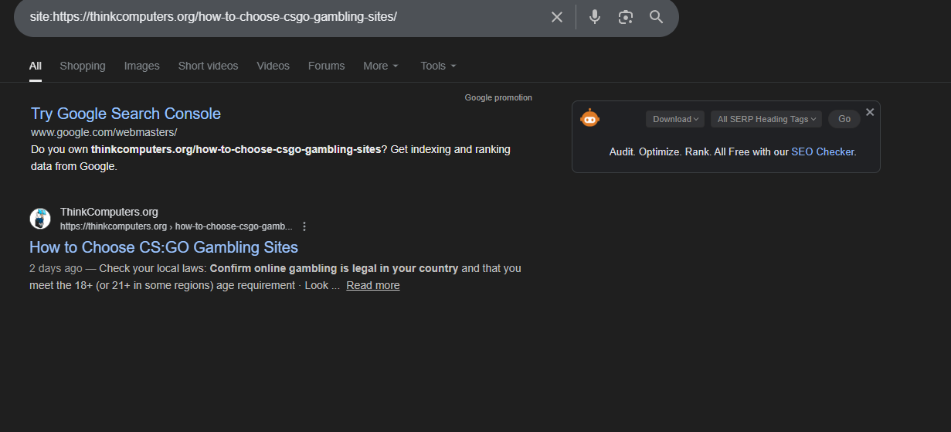Open the Try Google Search Console link
The height and width of the screenshot is (432, 951).
(x=126, y=114)
